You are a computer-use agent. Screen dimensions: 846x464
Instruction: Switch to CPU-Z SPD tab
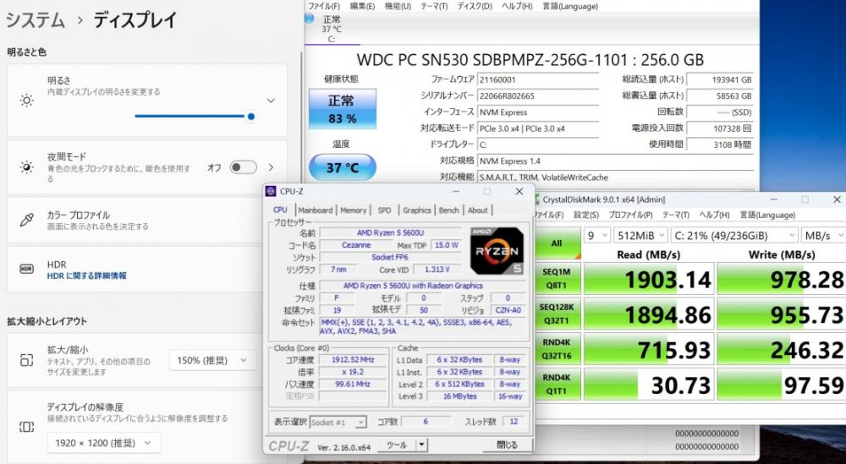tap(384, 210)
